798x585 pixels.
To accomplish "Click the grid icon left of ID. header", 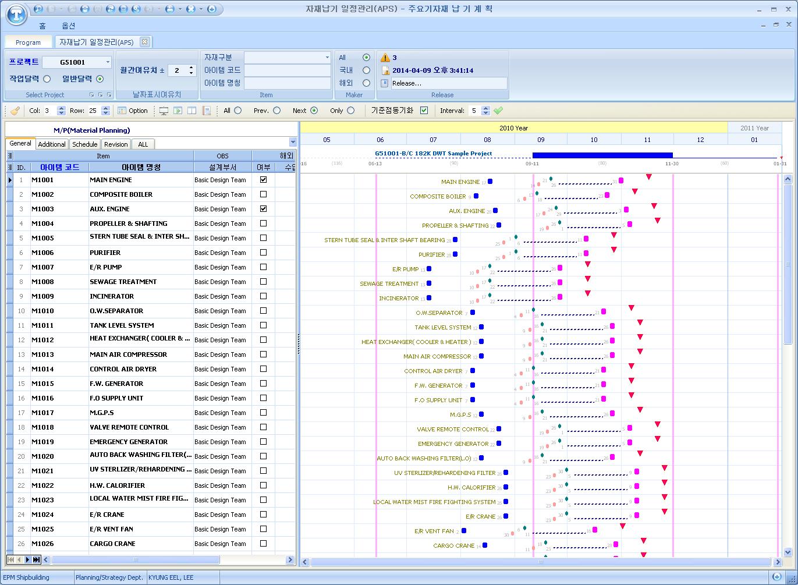I will click(10, 167).
